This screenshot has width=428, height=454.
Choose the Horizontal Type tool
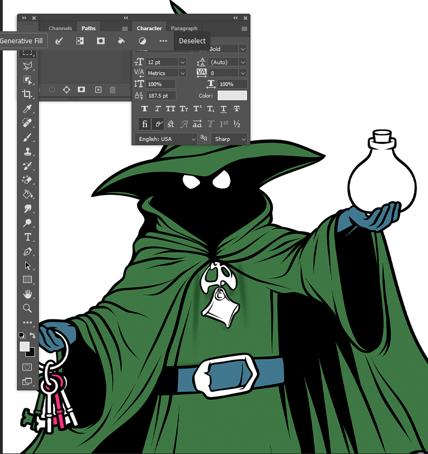[x=27, y=237]
